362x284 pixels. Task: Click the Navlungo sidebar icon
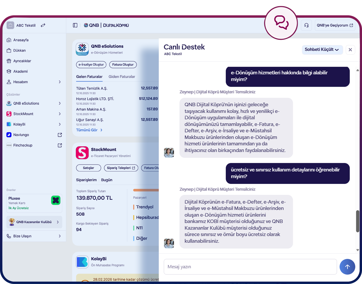9,135
